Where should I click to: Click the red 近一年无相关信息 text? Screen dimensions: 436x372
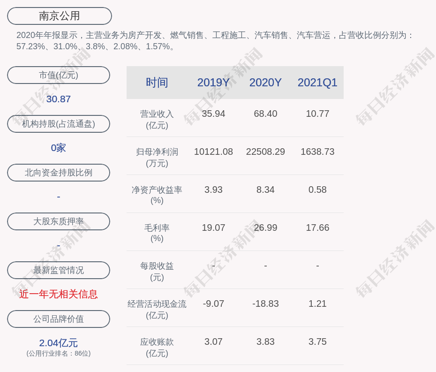[59, 294]
